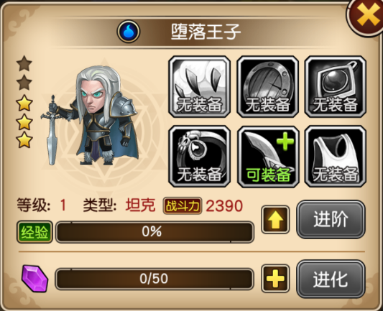Open the empty white vest armor slot
Screen dimensions: 383x311
pyautogui.click(x=336, y=157)
